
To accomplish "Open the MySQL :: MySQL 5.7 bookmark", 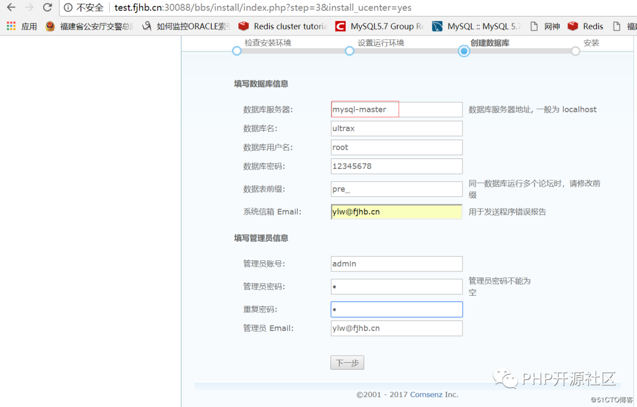I will click(476, 27).
